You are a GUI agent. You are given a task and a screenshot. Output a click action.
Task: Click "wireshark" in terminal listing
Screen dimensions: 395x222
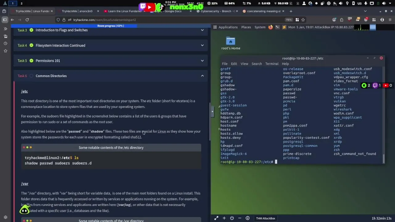pyautogui.click(x=343, y=109)
